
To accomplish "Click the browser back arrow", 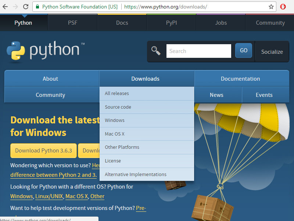I will tap(5, 7).
